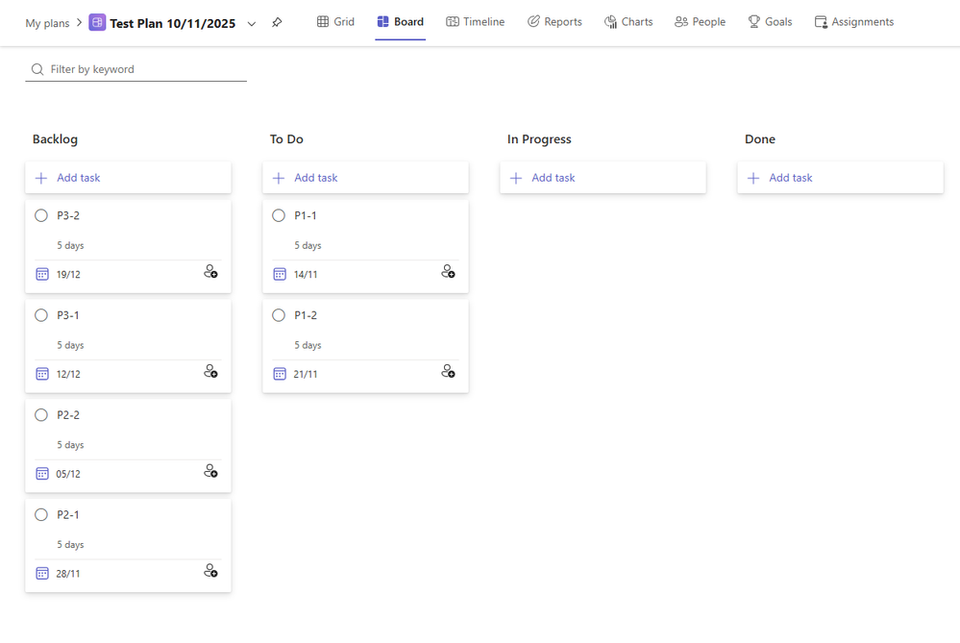This screenshot has width=960, height=643.
Task: Click the assign-person icon on task P3-2
Action: tap(210, 272)
